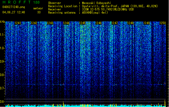169x107 pixels.
Task: Click the 1243 time marker
Action: 50,23
